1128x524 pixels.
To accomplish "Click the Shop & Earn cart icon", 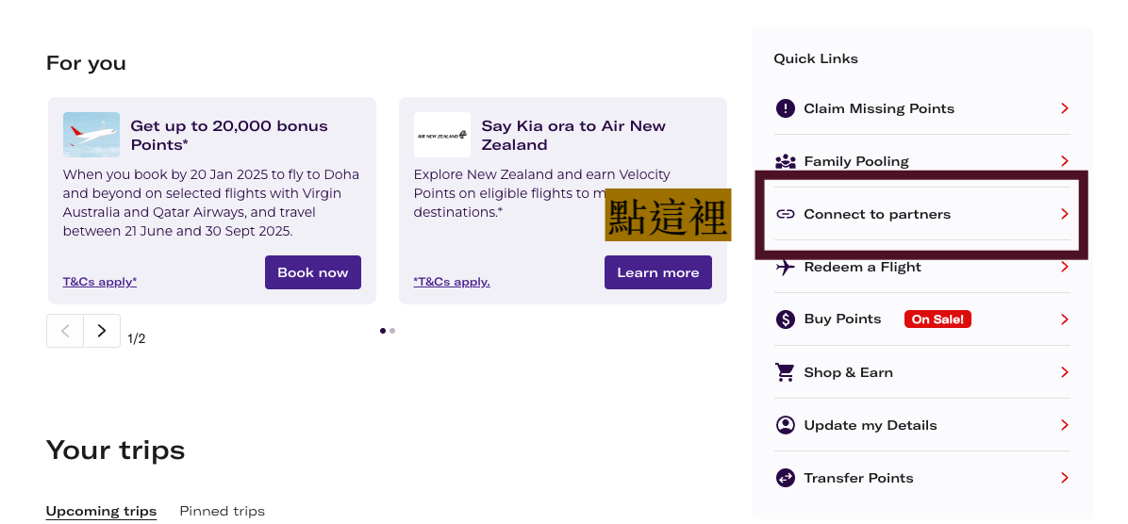I will [785, 372].
